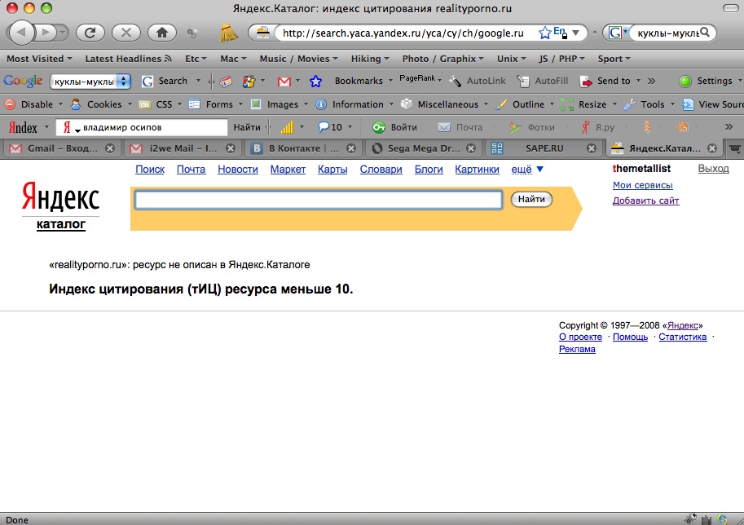Close the SAPE.RU tab
Image resolution: width=744 pixels, height=525 pixels.
592,148
